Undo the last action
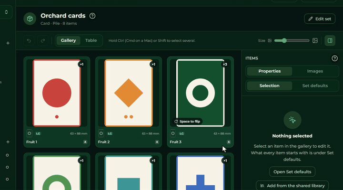 [x=29, y=40]
